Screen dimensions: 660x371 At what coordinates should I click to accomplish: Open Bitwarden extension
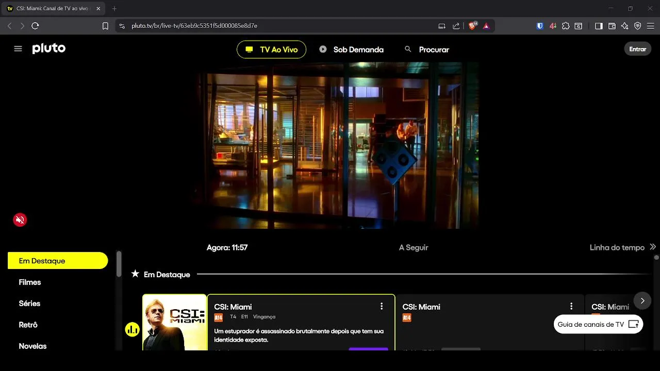pyautogui.click(x=540, y=26)
